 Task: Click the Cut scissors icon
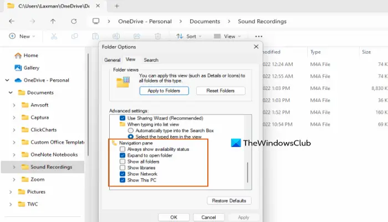(54, 36)
